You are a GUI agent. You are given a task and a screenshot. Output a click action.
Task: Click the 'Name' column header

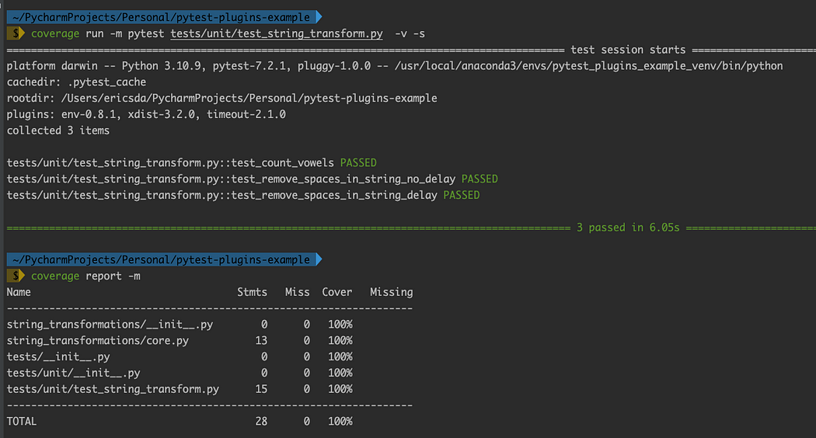[19, 292]
